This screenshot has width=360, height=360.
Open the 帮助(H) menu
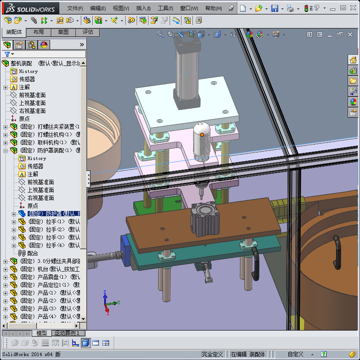point(213,8)
